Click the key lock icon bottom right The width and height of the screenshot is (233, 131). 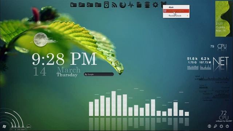point(215,126)
